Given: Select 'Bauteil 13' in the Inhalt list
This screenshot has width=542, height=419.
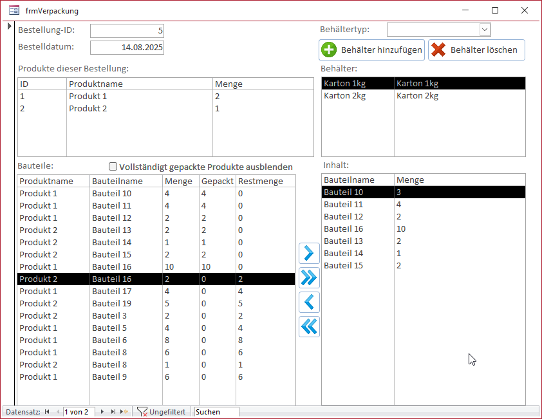Looking at the screenshot, I should click(343, 241).
